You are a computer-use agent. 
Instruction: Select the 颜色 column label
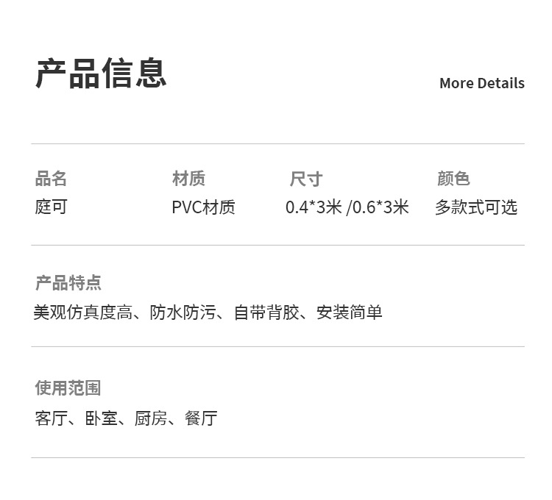point(453,179)
